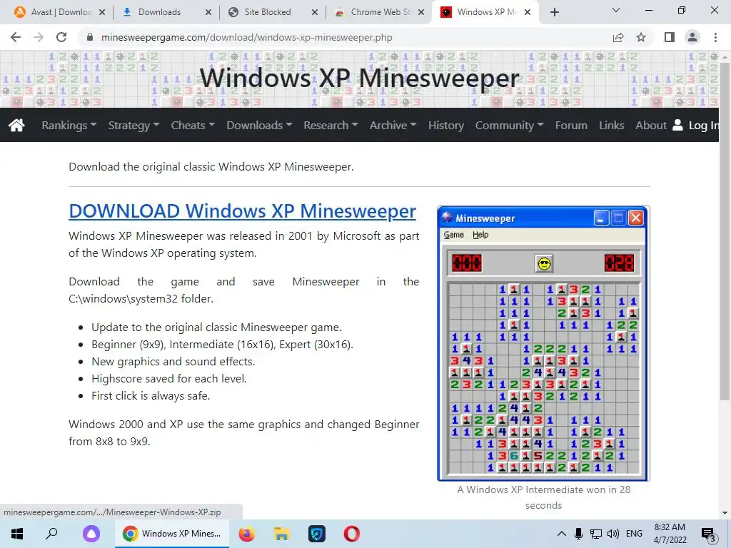This screenshot has height=548, width=731.
Task: Click the Log In user link
Action: 695,126
